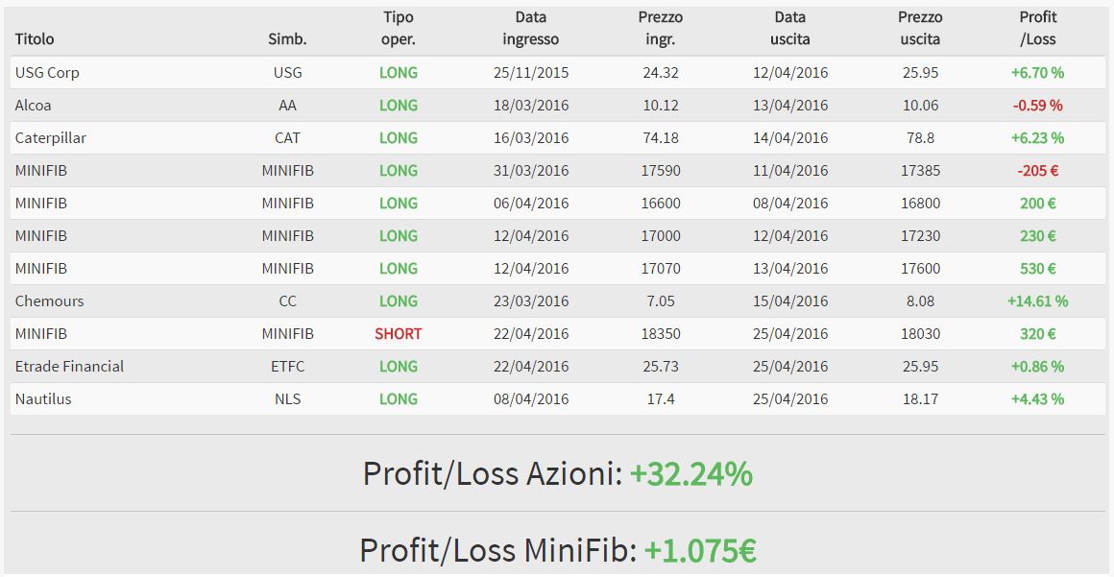This screenshot has height=577, width=1114.
Task: Click the 18350 entry price of the SHORT trade
Action: click(660, 334)
